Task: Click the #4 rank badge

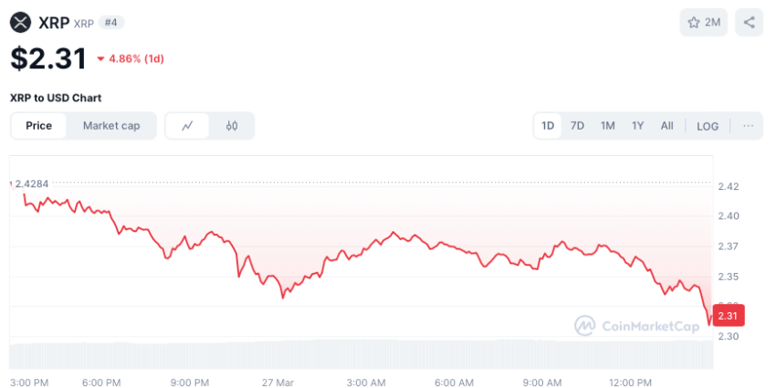Action: (114, 22)
